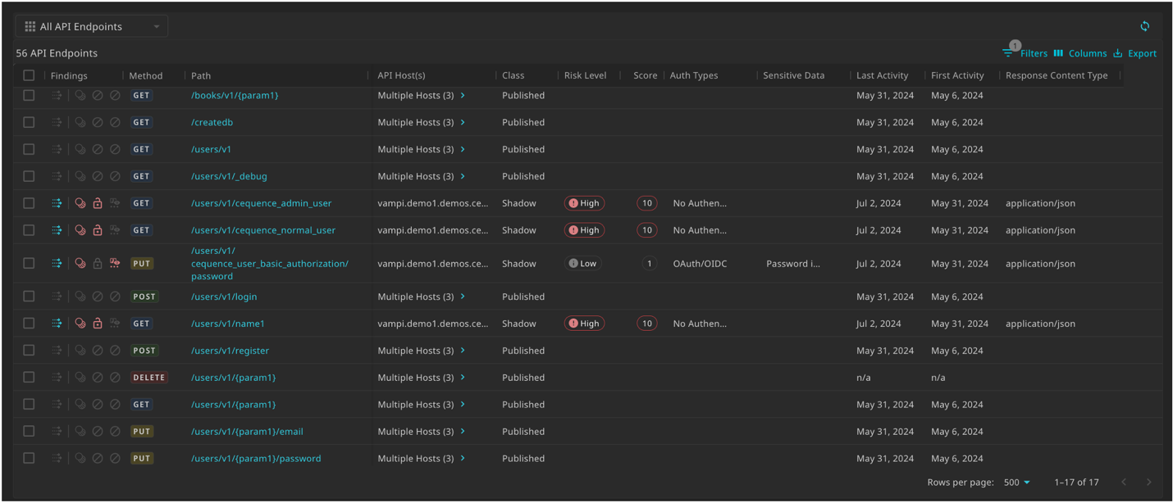Click the next page arrow
Screen dimensions: 1173x503
pyautogui.click(x=1148, y=483)
